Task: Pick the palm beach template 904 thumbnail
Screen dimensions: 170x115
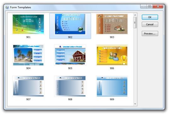Action: coord(28,55)
